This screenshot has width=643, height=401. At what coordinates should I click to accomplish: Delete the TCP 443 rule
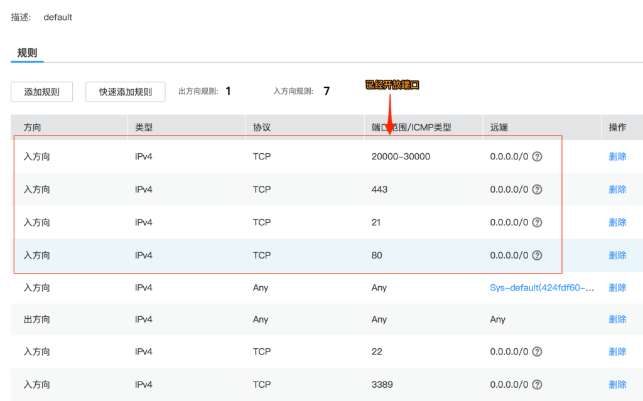617,190
